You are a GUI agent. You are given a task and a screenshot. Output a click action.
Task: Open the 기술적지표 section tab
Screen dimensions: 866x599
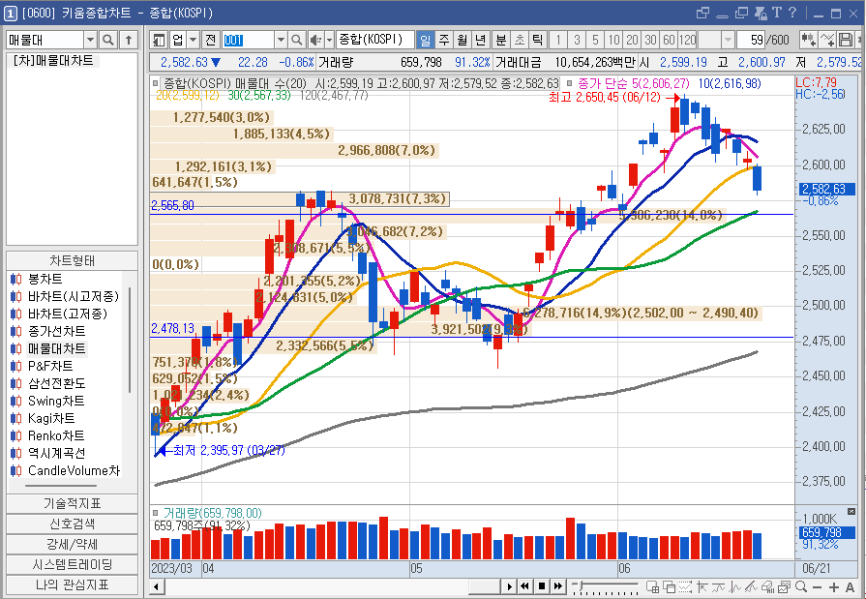tap(72, 503)
